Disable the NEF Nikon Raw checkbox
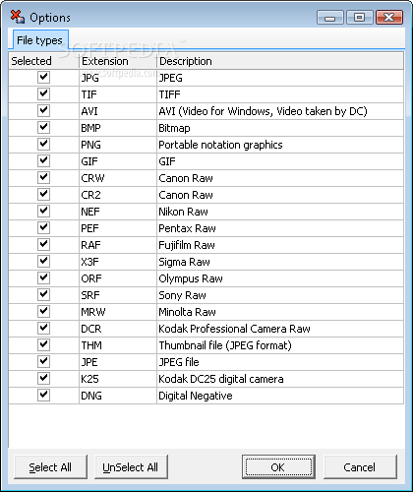Viewport: 413px width, 492px height. (x=43, y=212)
